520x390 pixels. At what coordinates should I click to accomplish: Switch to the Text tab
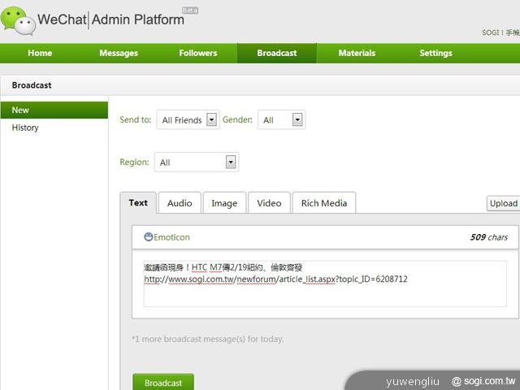pyautogui.click(x=138, y=203)
